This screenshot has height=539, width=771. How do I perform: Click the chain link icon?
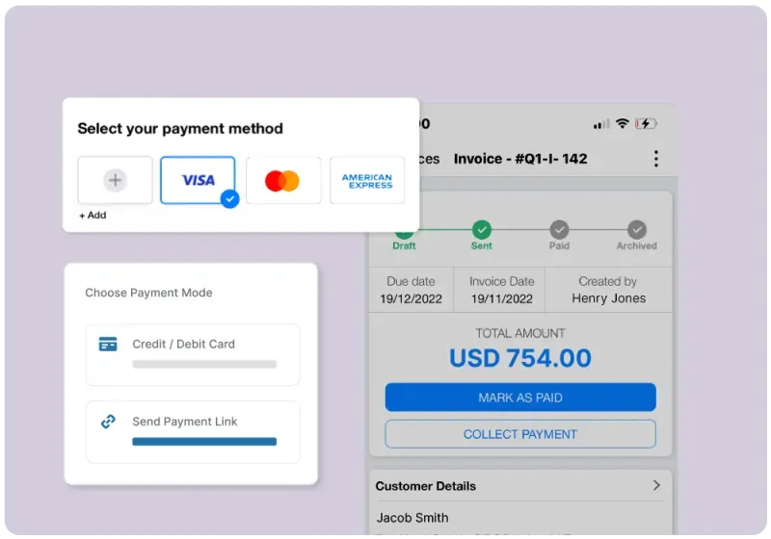[108, 422]
